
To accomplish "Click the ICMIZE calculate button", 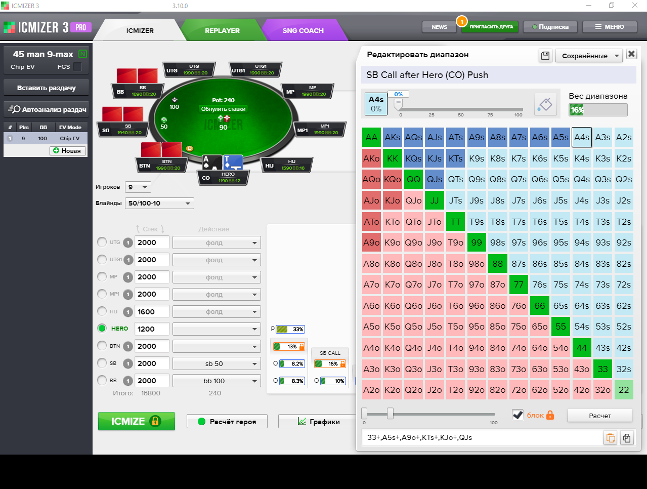I will click(x=137, y=421).
